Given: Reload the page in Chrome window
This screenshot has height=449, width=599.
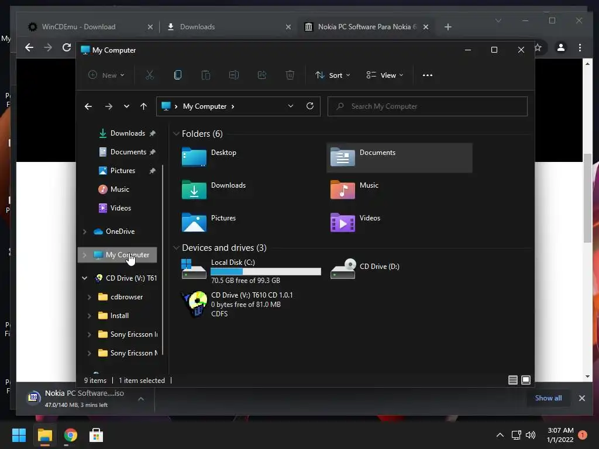Looking at the screenshot, I should click(67, 47).
